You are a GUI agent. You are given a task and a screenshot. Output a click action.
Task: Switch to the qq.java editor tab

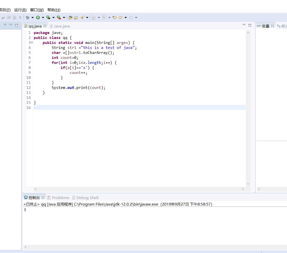tap(35, 26)
